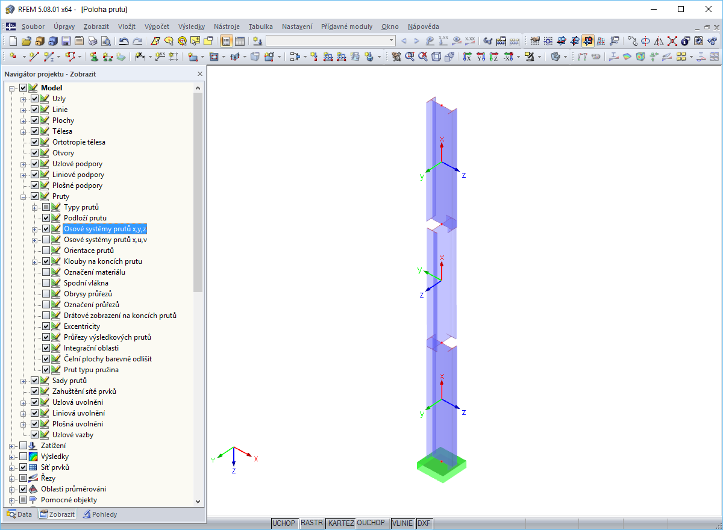Click the colored results cube icon
Viewport: 723px width, 530px height.
[640, 57]
